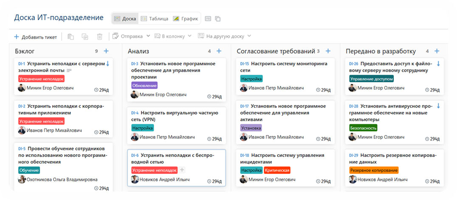This screenshot has width=457, height=200.
Task: Click the paste clipboard icon in the toolbar
Action: 71,37
